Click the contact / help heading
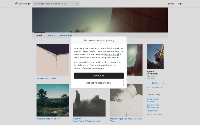200x125 pixels. click(154, 95)
